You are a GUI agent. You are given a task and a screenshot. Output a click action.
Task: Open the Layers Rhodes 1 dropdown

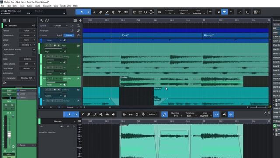[28, 45]
